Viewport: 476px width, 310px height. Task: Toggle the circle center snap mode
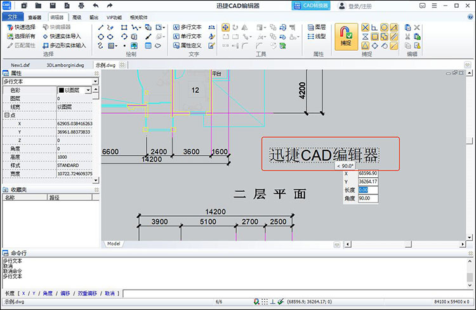coord(384,28)
